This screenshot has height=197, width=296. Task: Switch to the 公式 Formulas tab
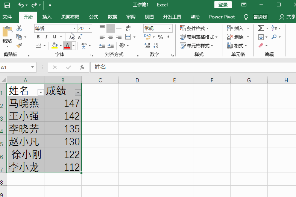[x=94, y=17]
